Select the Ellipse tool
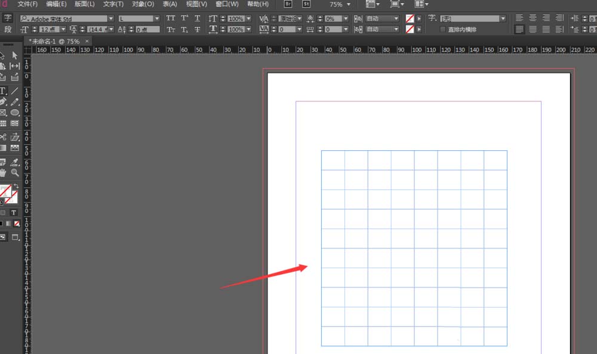The image size is (597, 354). [x=14, y=113]
